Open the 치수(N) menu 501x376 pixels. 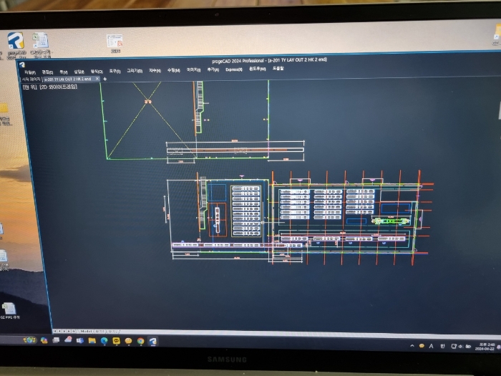click(155, 70)
